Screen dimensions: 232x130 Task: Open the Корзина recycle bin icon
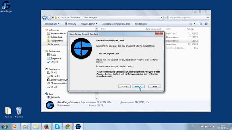click(19, 112)
